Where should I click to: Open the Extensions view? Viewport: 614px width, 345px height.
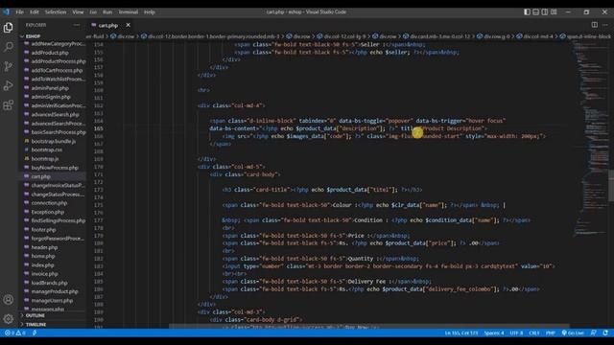tap(9, 104)
